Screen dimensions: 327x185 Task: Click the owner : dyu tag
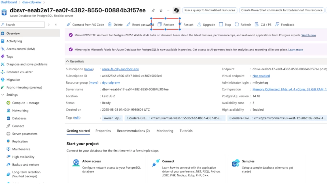pyautogui.click(x=112, y=118)
